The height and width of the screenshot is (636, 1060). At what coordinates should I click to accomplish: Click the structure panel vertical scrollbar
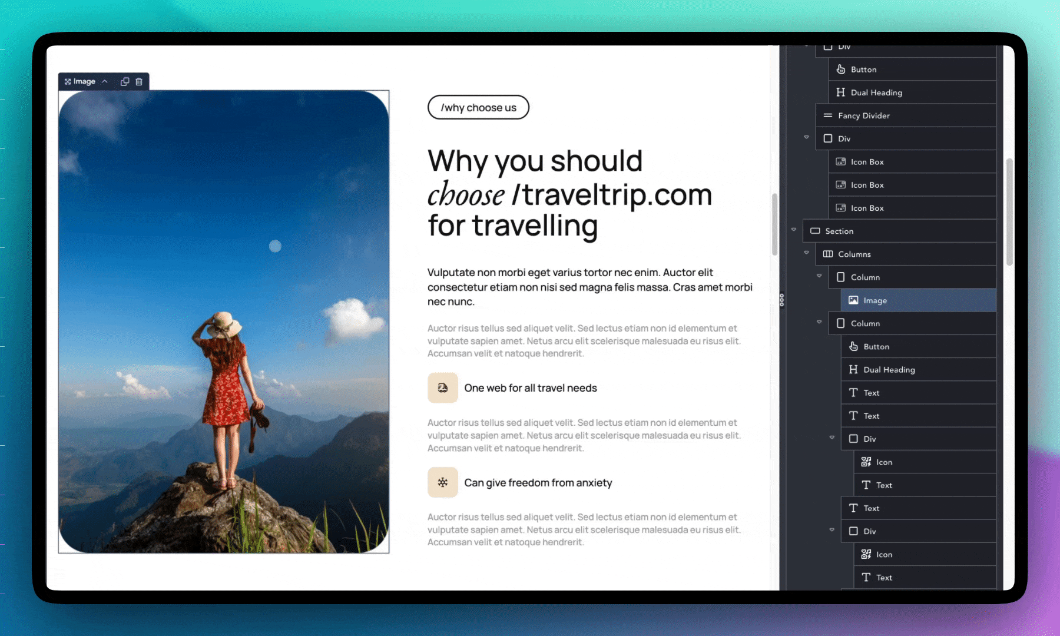[1009, 212]
